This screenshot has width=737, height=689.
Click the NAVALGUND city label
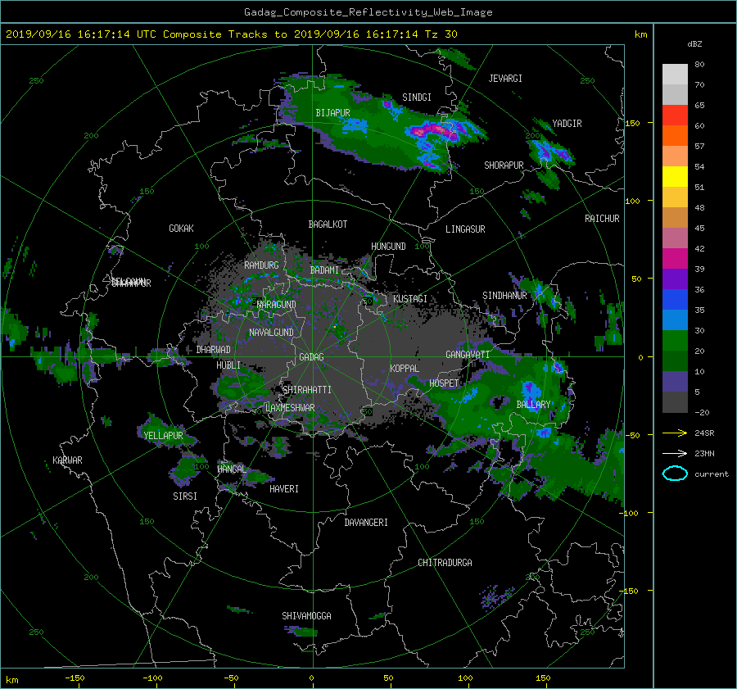pos(271,333)
